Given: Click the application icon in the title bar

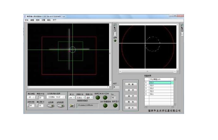Looking at the screenshot, I should pos(25,17).
